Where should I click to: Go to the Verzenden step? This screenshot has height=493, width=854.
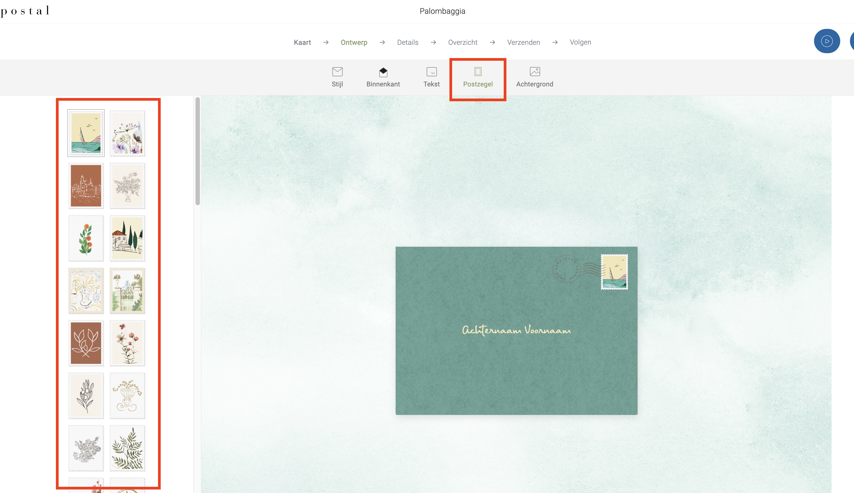point(523,42)
